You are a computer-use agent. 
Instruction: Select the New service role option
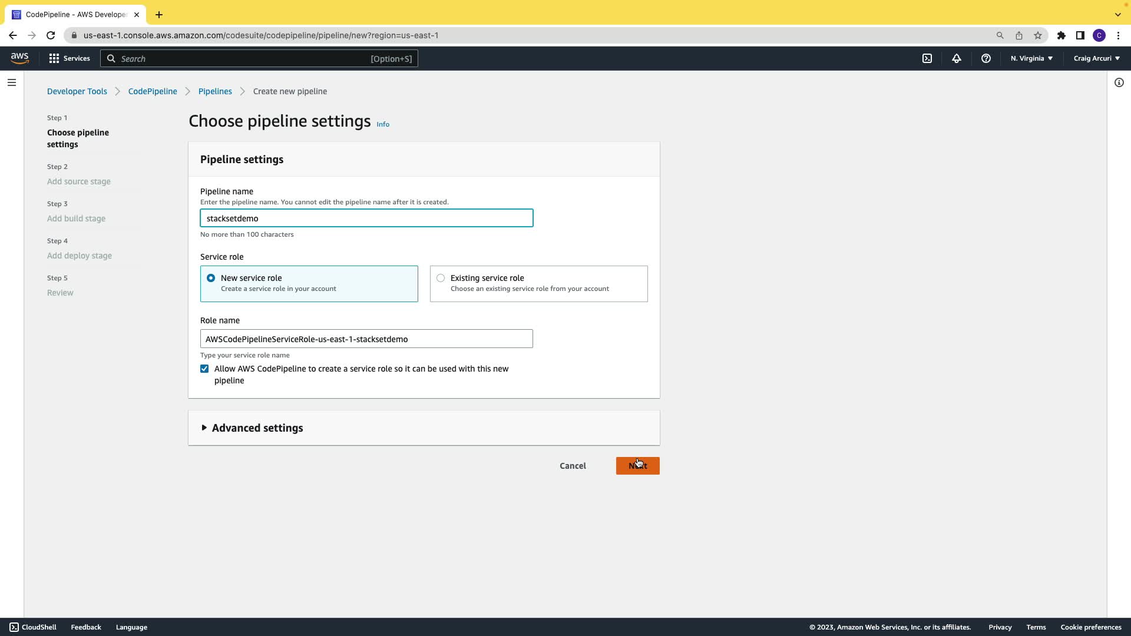211,278
